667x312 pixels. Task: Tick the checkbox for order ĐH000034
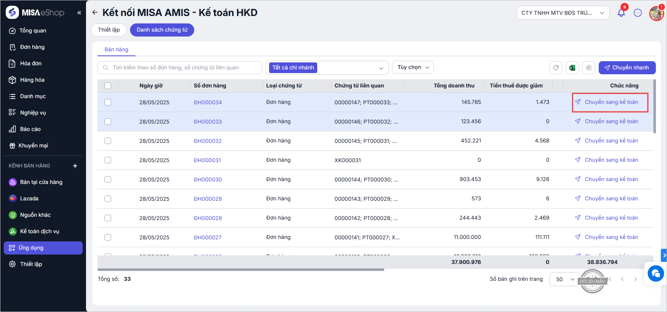(x=108, y=102)
